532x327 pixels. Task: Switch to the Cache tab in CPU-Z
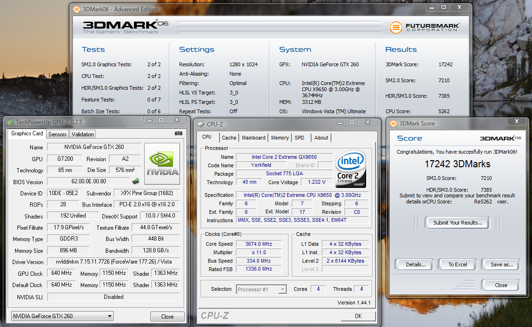coord(229,138)
